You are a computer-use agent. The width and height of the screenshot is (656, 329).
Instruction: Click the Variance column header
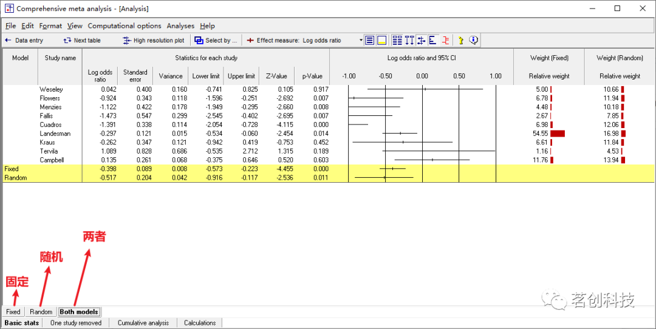[x=171, y=76]
